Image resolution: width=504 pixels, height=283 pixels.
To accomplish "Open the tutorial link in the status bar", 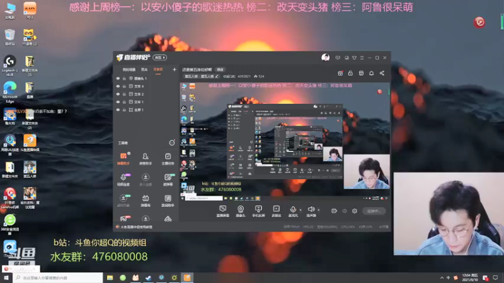I will tap(136, 227).
